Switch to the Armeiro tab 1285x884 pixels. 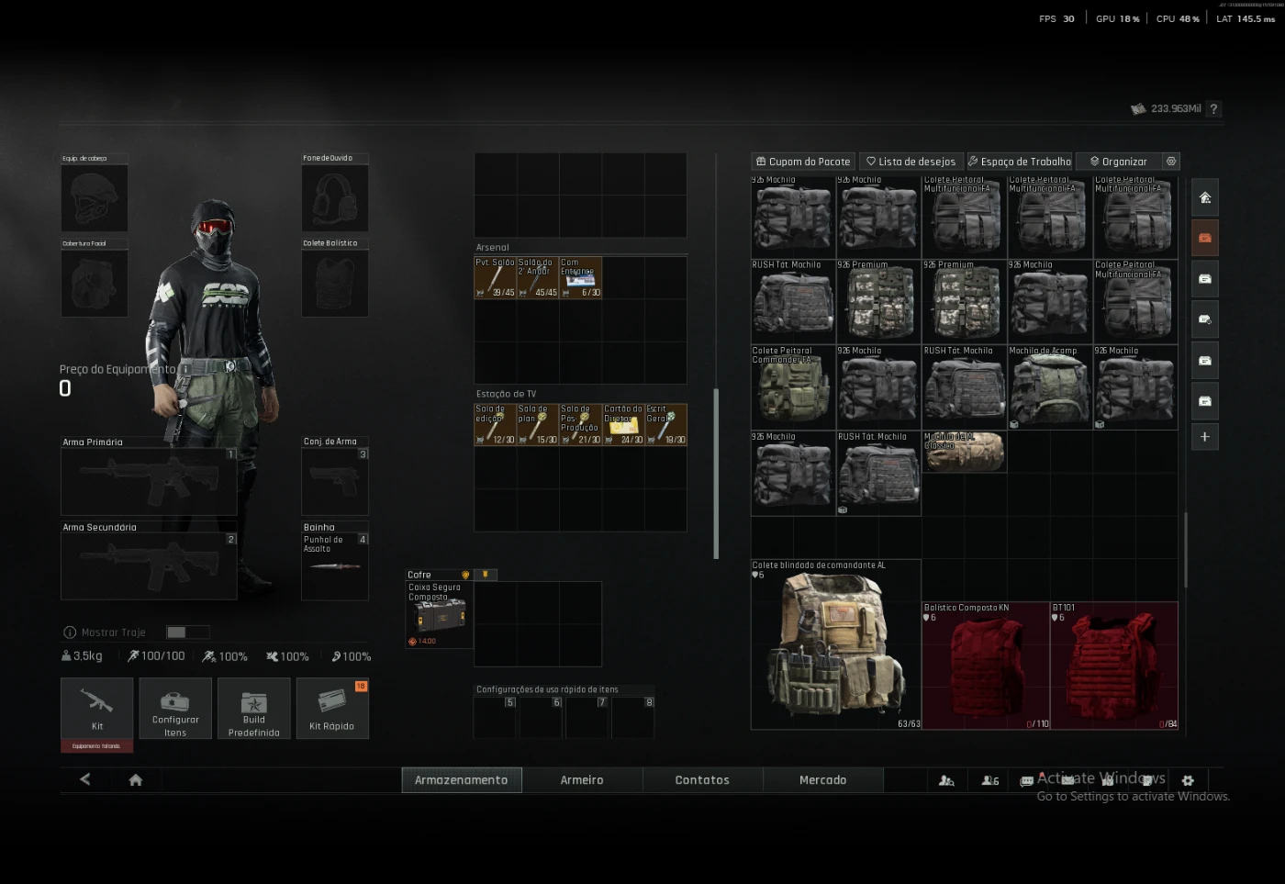582,780
